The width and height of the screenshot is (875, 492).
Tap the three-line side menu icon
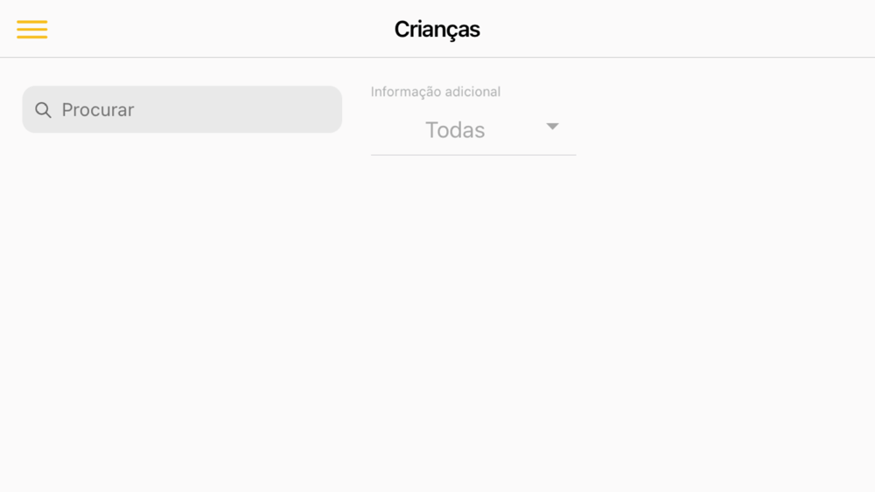[31, 29]
